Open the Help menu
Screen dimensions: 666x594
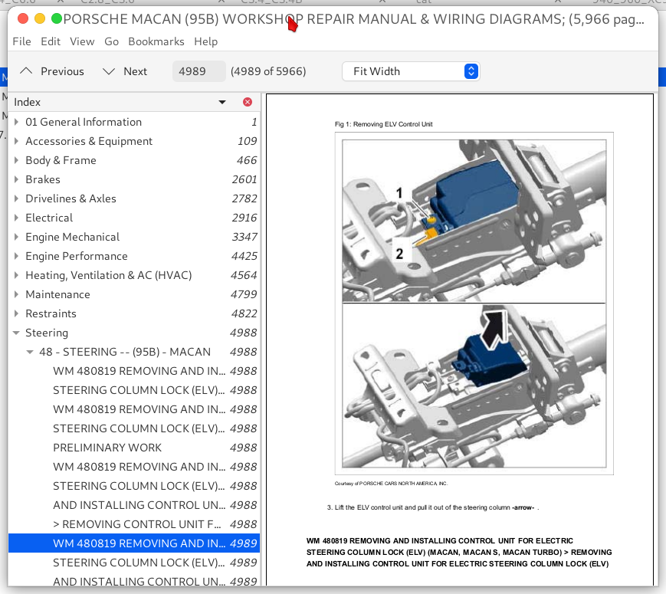(x=206, y=41)
